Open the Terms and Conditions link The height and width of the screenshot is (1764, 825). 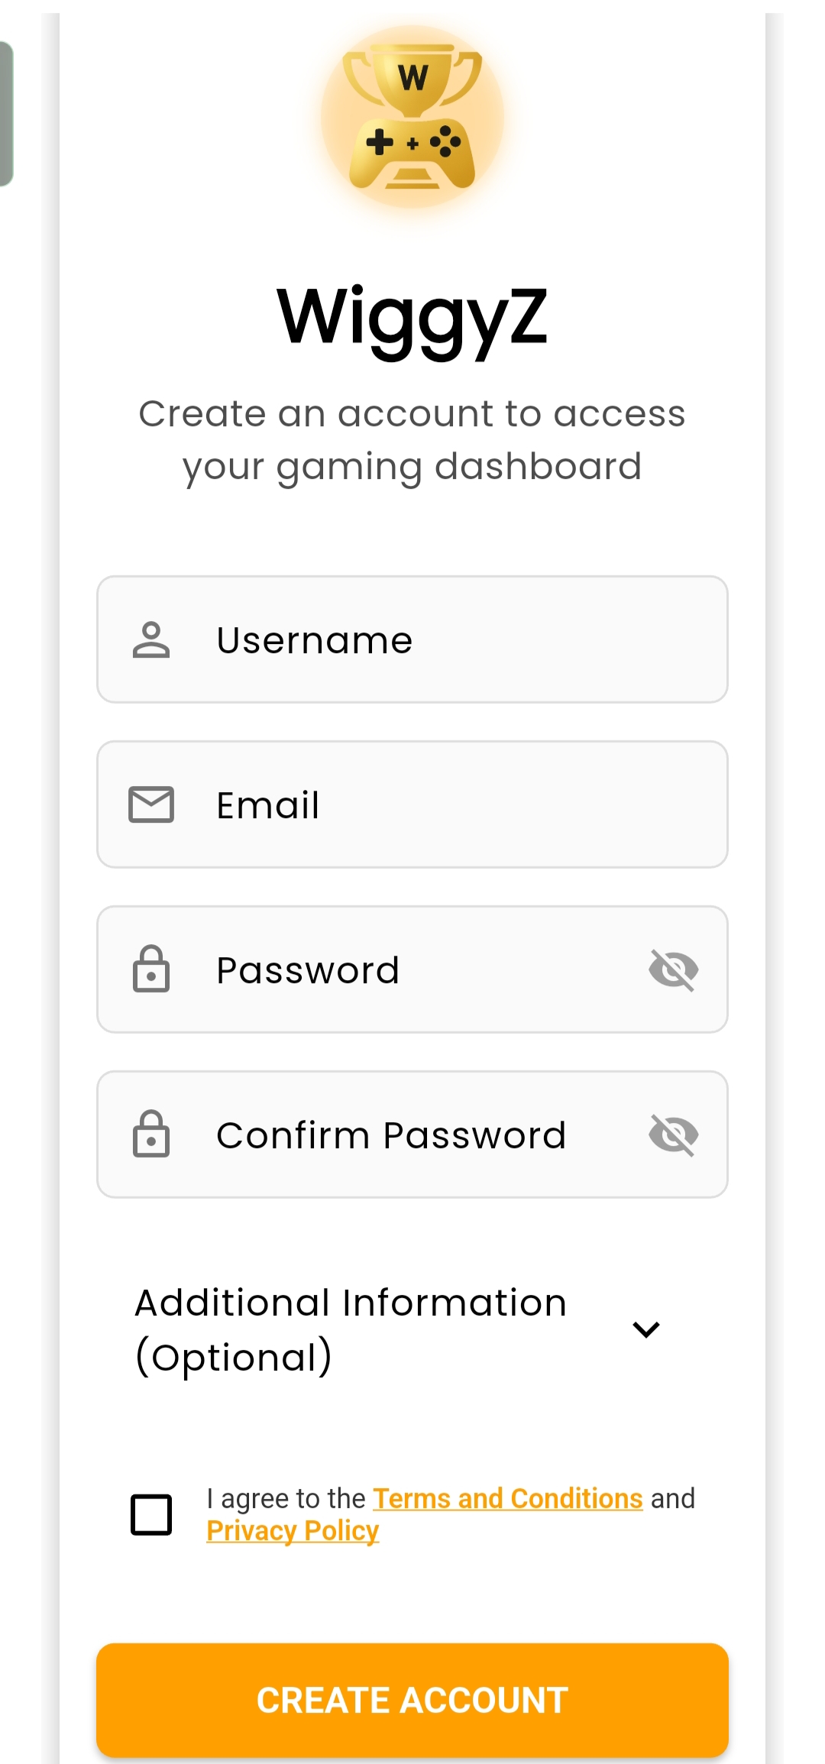coord(507,1498)
